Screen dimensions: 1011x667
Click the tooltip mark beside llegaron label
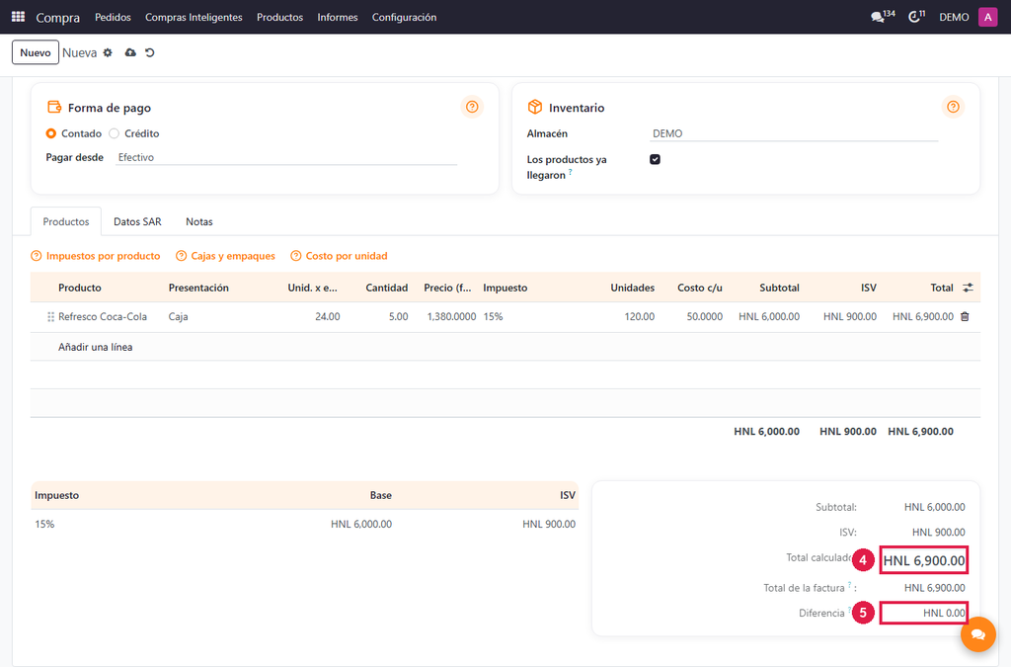(570, 172)
